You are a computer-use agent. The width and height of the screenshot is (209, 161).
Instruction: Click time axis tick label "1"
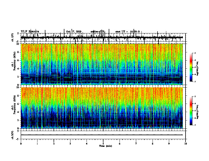(x=37, y=144)
